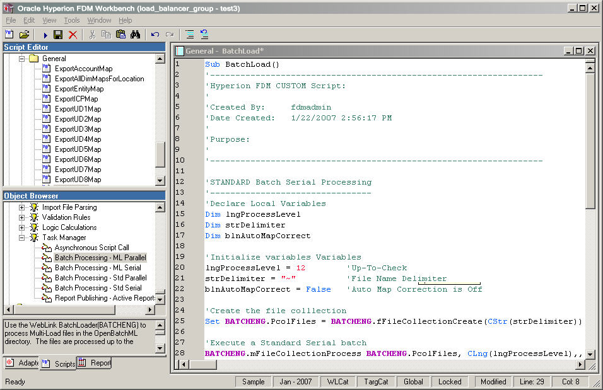Click the Workbench application title bar icon
Screen dimensions: 603x390
[8, 8]
